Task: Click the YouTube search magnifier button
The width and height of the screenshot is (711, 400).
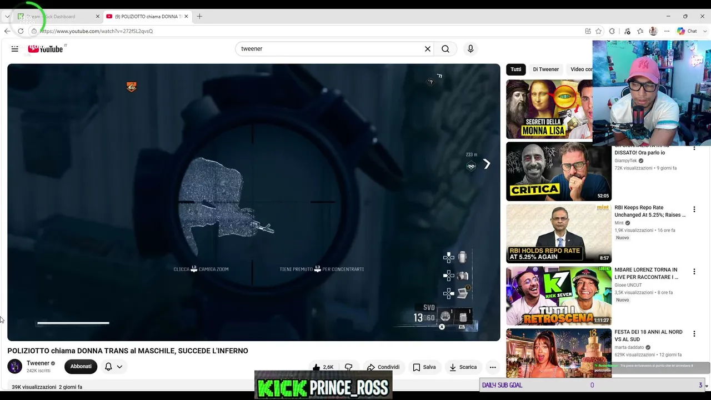Action: click(445, 49)
